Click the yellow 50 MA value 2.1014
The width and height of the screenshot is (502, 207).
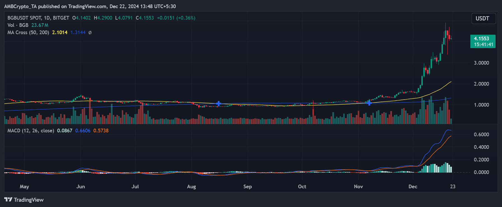click(x=60, y=32)
